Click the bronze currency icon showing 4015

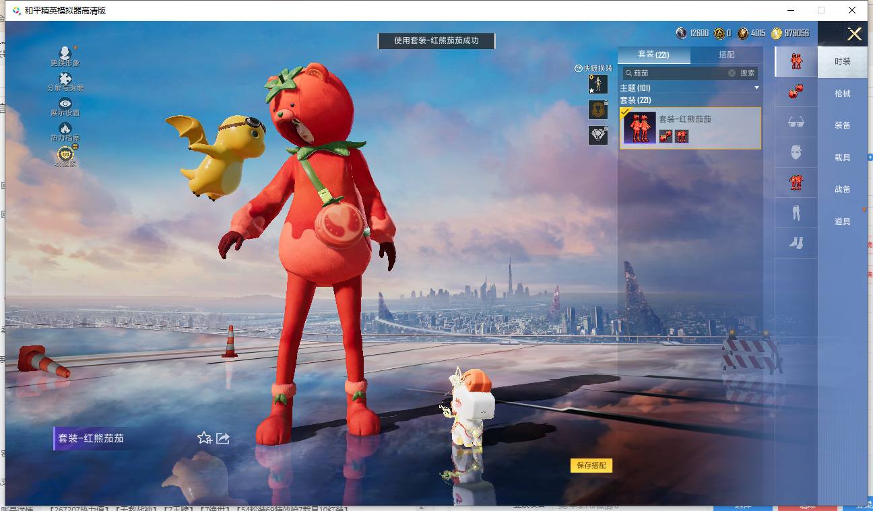743,33
